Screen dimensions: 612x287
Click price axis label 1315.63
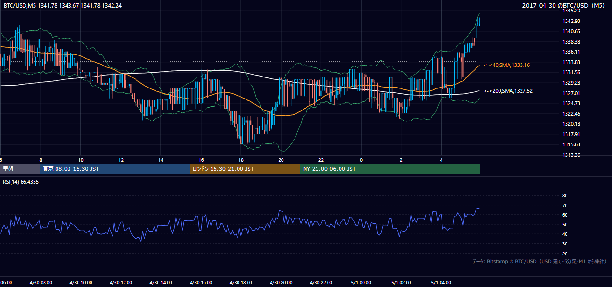click(572, 144)
